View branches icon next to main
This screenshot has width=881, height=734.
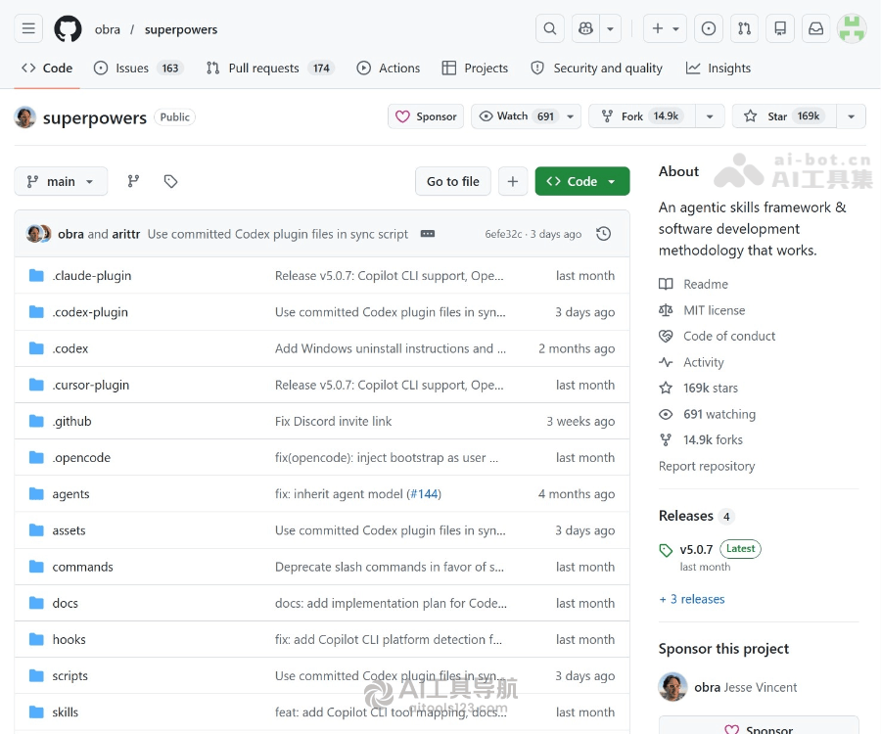133,181
